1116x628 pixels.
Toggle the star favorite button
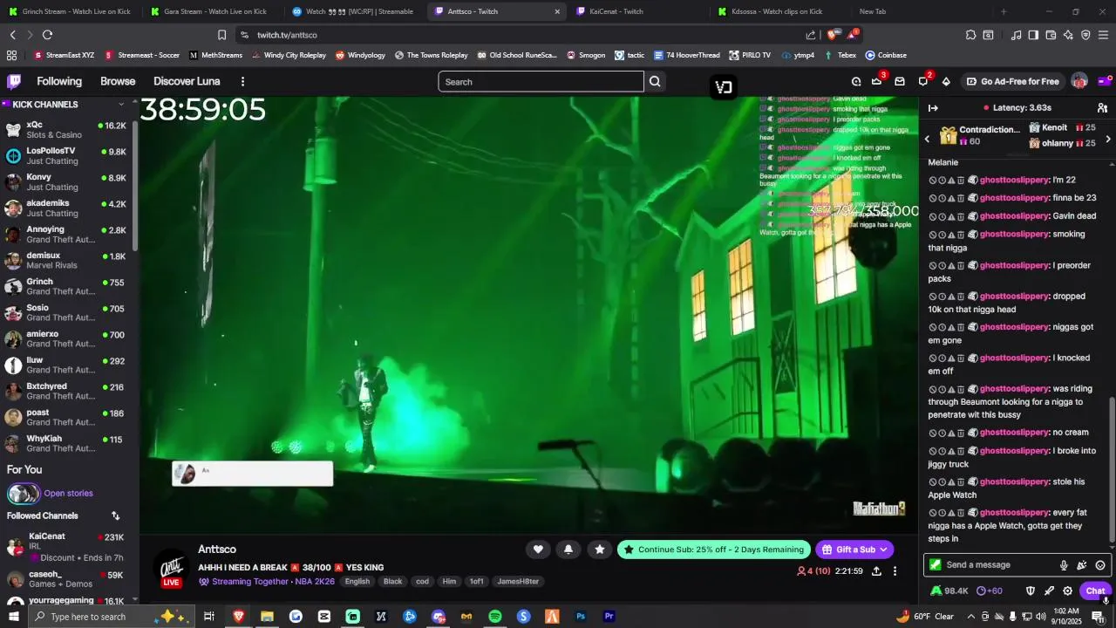click(x=599, y=549)
